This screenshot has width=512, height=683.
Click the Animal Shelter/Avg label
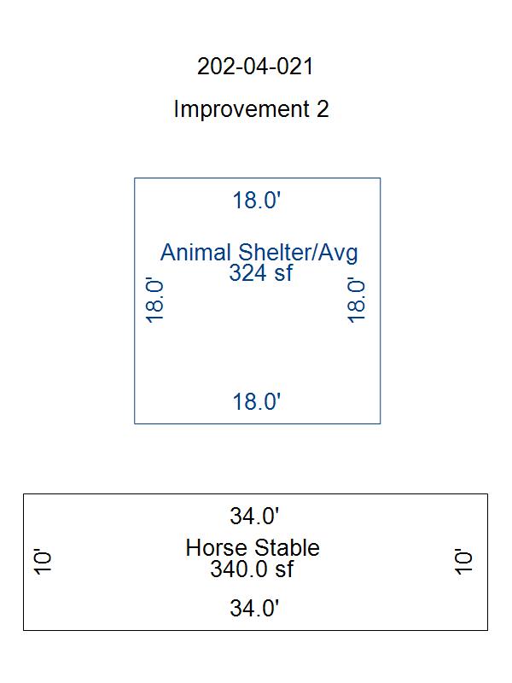click(259, 252)
